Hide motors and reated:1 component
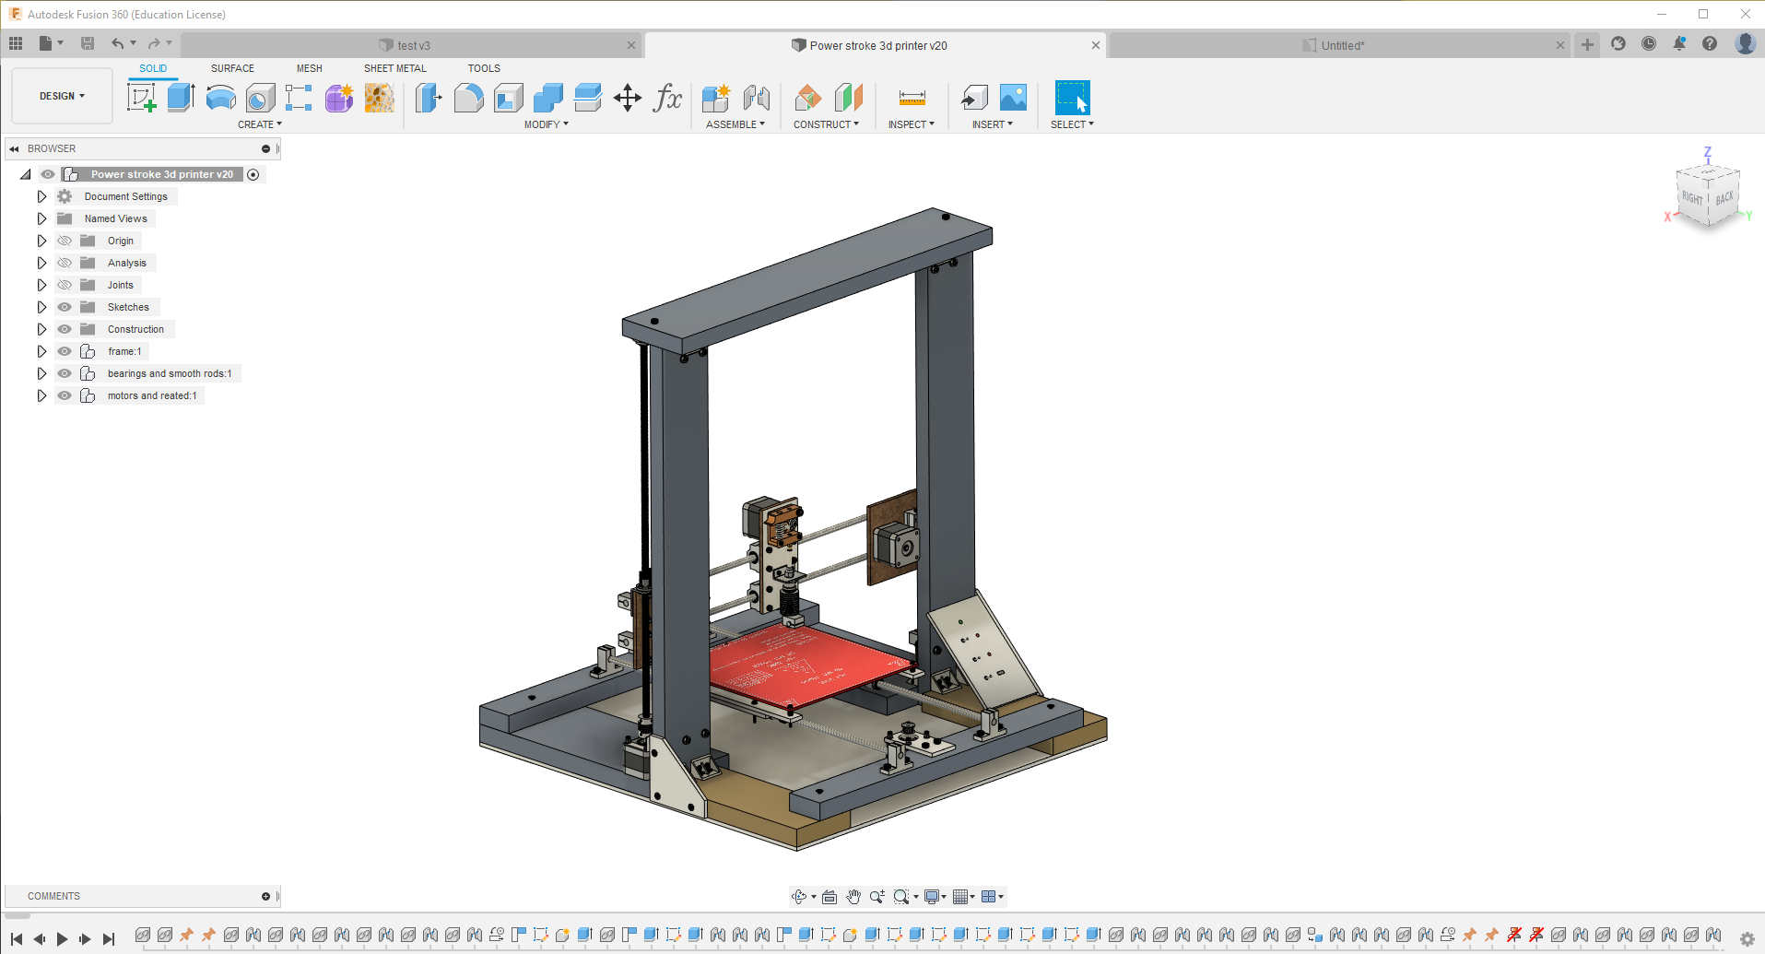 point(65,395)
